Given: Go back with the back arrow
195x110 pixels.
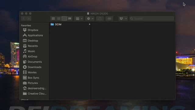Looking at the screenshot, I should click(23, 19).
